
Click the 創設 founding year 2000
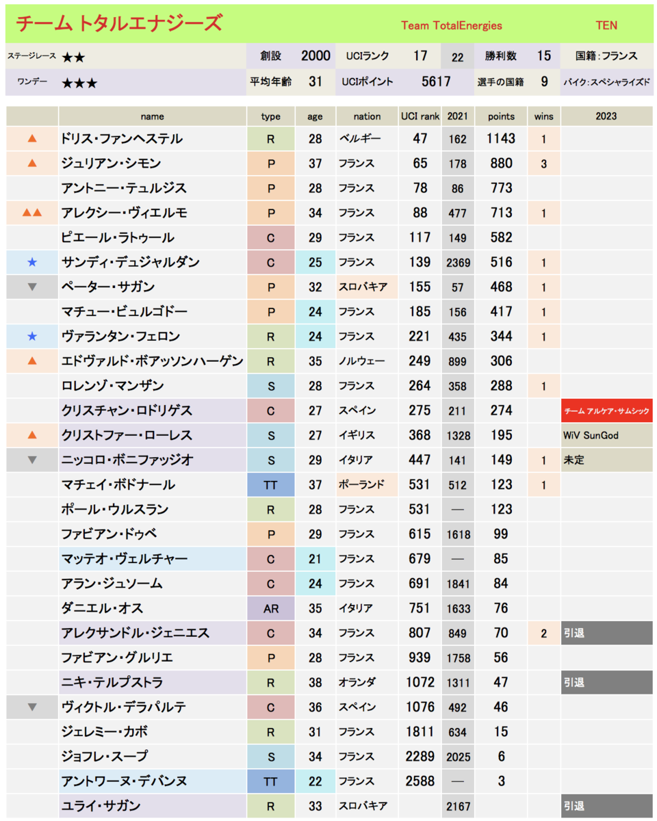tap(315, 56)
